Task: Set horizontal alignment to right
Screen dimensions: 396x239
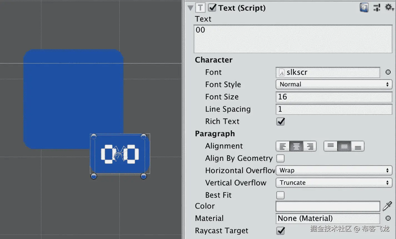Action: coord(310,146)
